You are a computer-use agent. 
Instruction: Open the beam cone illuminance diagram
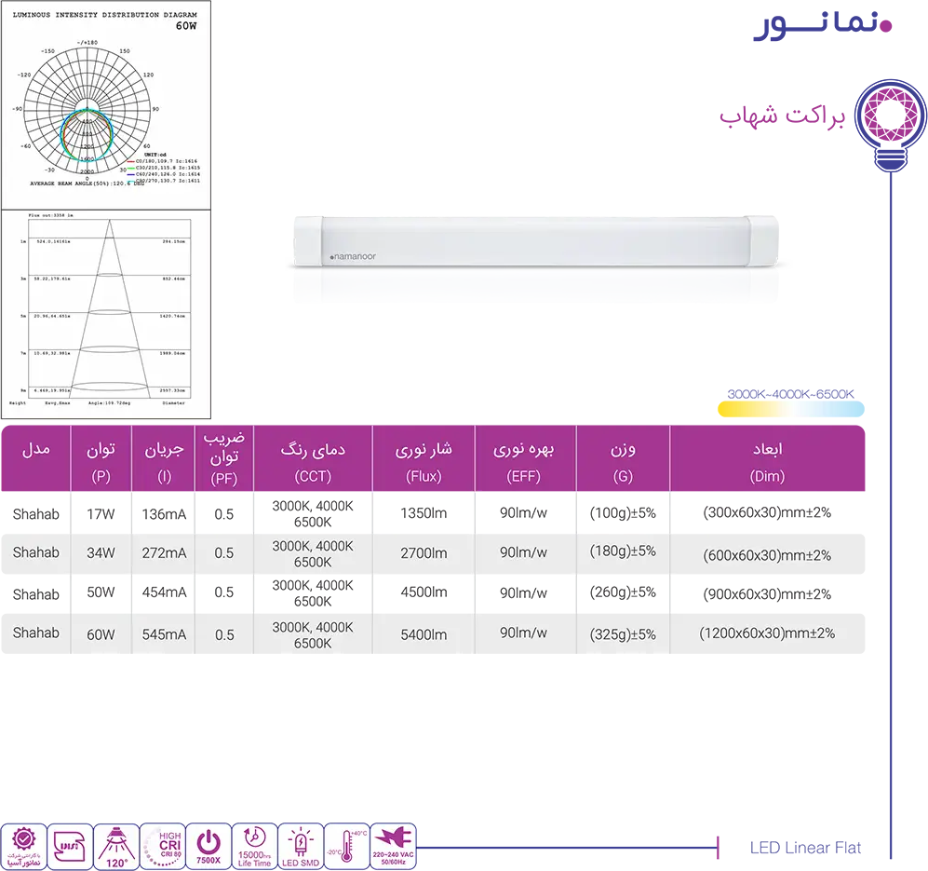click(x=105, y=312)
